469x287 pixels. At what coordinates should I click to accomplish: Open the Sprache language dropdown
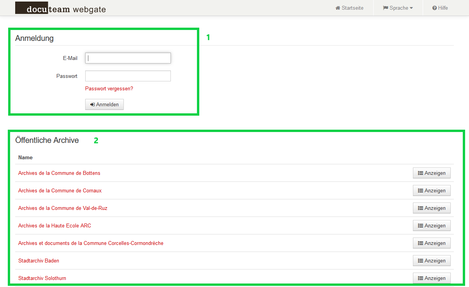[399, 8]
